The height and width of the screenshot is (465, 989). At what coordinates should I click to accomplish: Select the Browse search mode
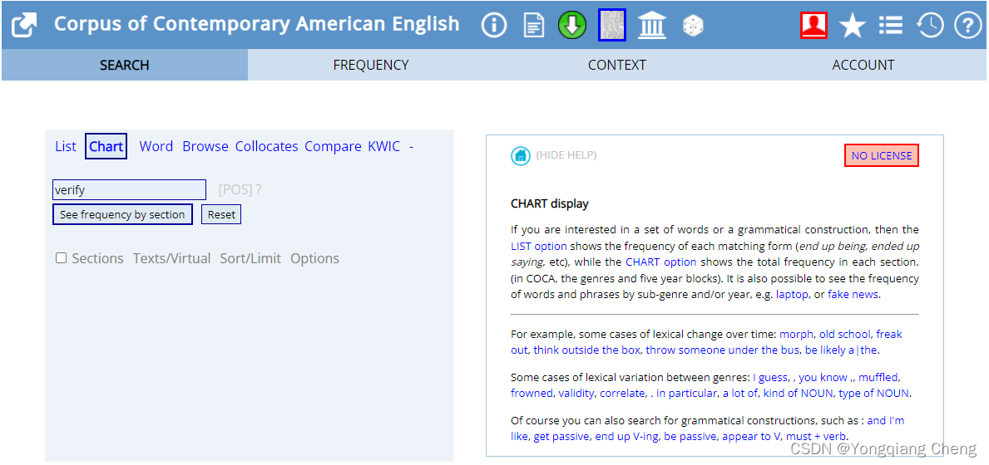(205, 146)
